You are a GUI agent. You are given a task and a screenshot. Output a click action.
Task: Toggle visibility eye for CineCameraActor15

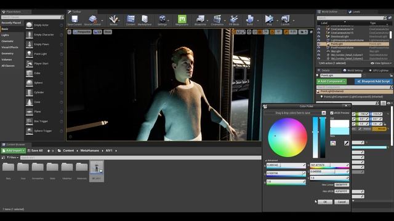coord(319,33)
